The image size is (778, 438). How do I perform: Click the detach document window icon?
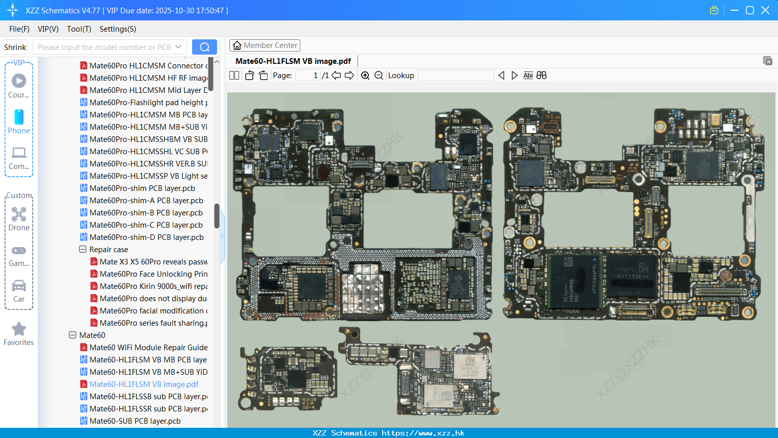(768, 61)
